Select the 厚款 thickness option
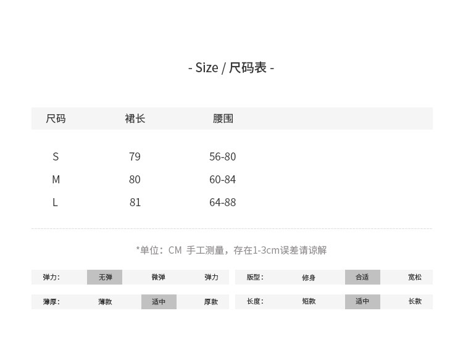463x350 pixels. (211, 302)
